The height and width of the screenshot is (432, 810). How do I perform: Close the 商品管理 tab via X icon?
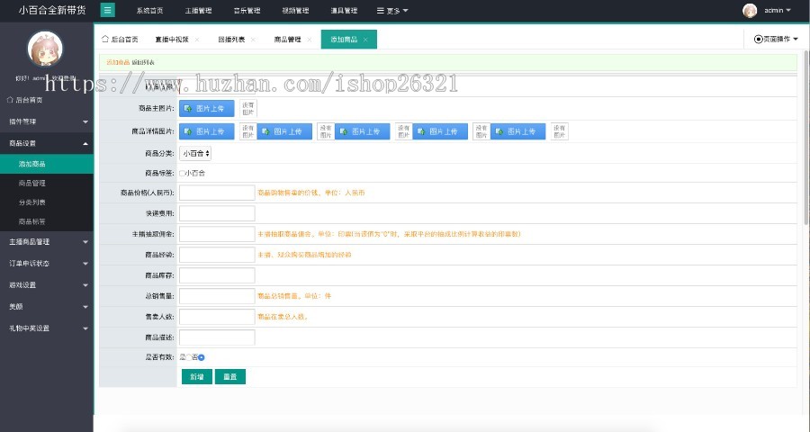click(309, 40)
